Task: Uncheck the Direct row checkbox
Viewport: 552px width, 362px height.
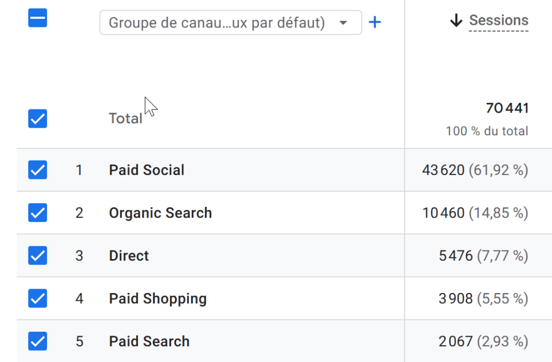Action: (x=37, y=255)
